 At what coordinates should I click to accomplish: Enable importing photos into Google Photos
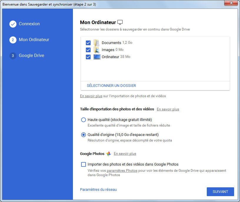click(x=84, y=164)
